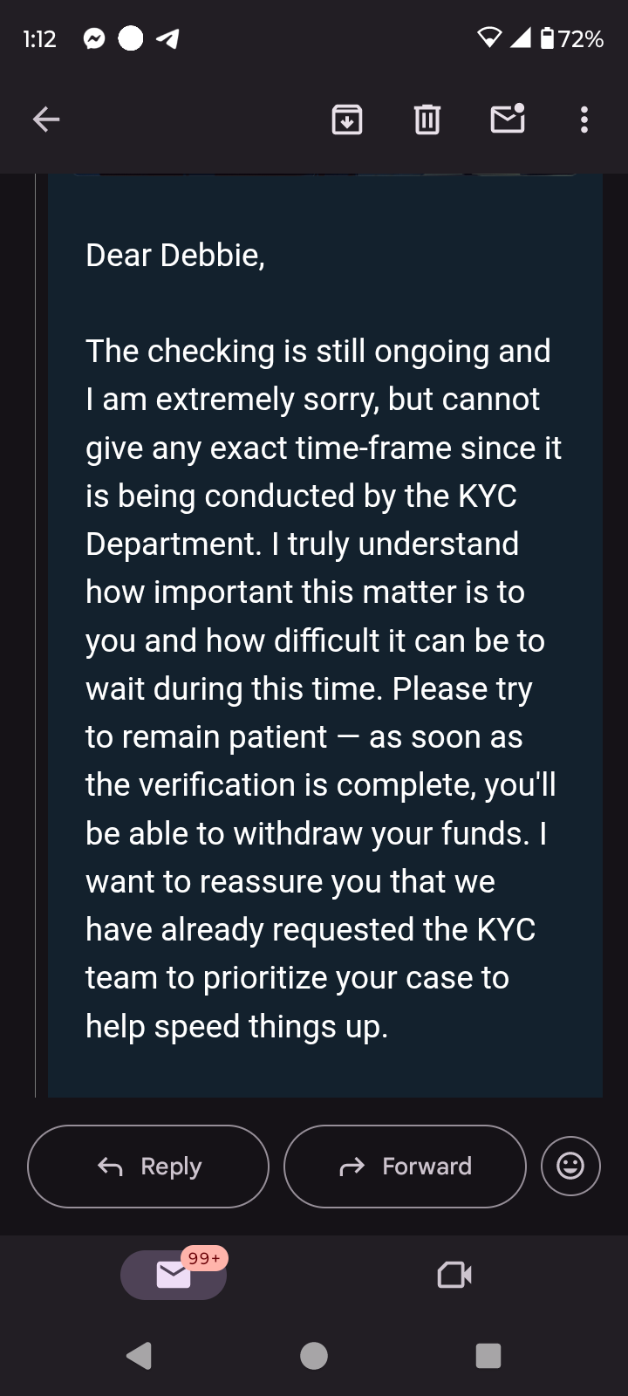Tap the battery 72% indicator
This screenshot has width=628, height=1396.
coord(572,39)
